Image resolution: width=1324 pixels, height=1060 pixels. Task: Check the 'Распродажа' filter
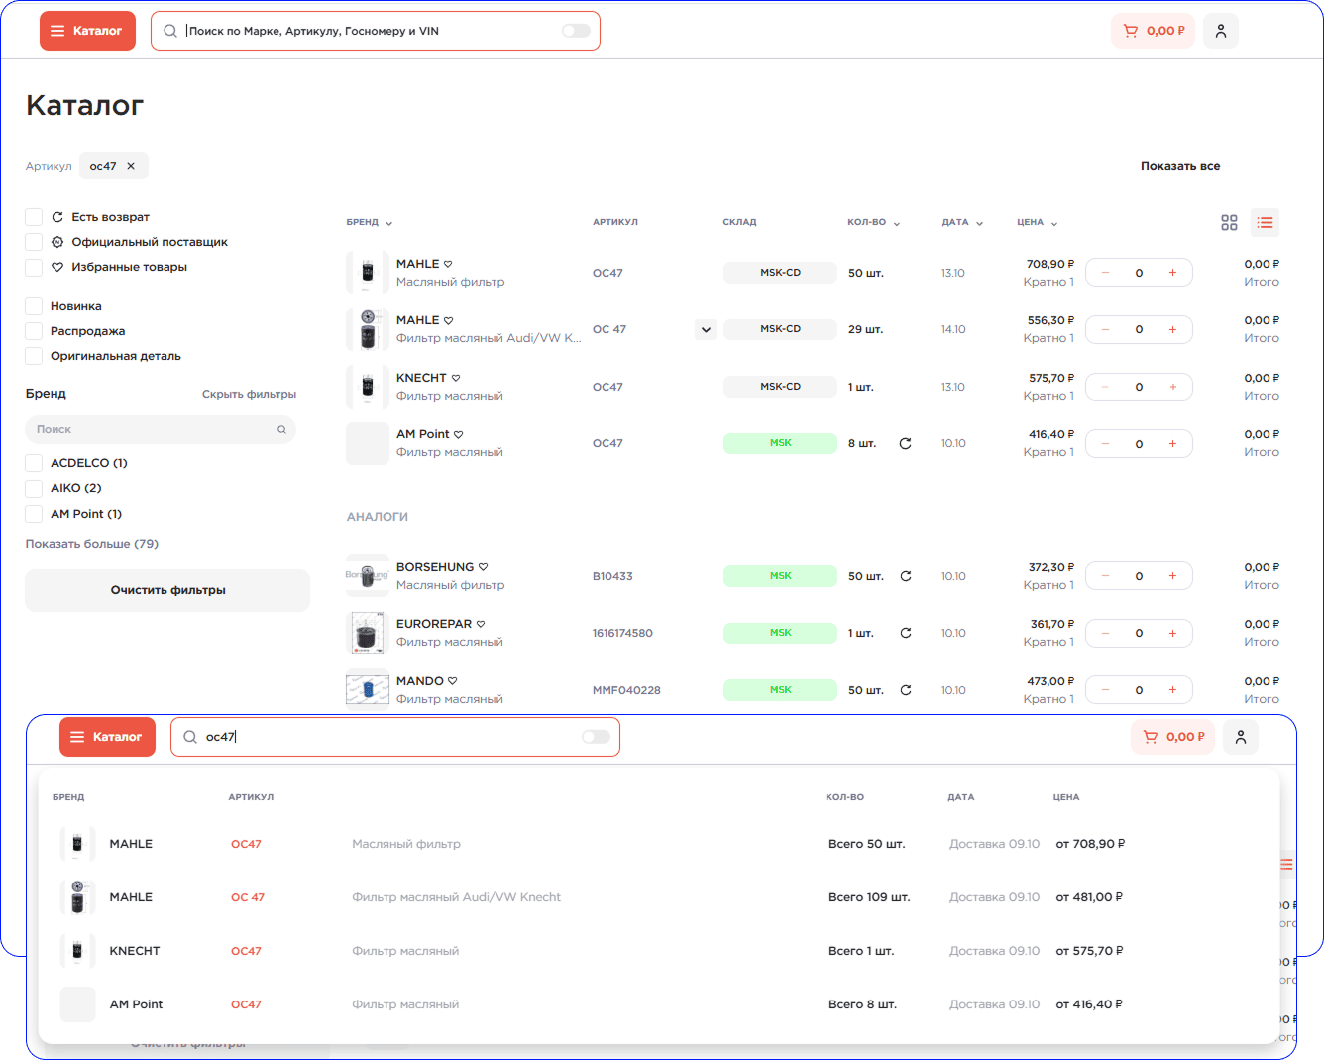[x=34, y=331]
